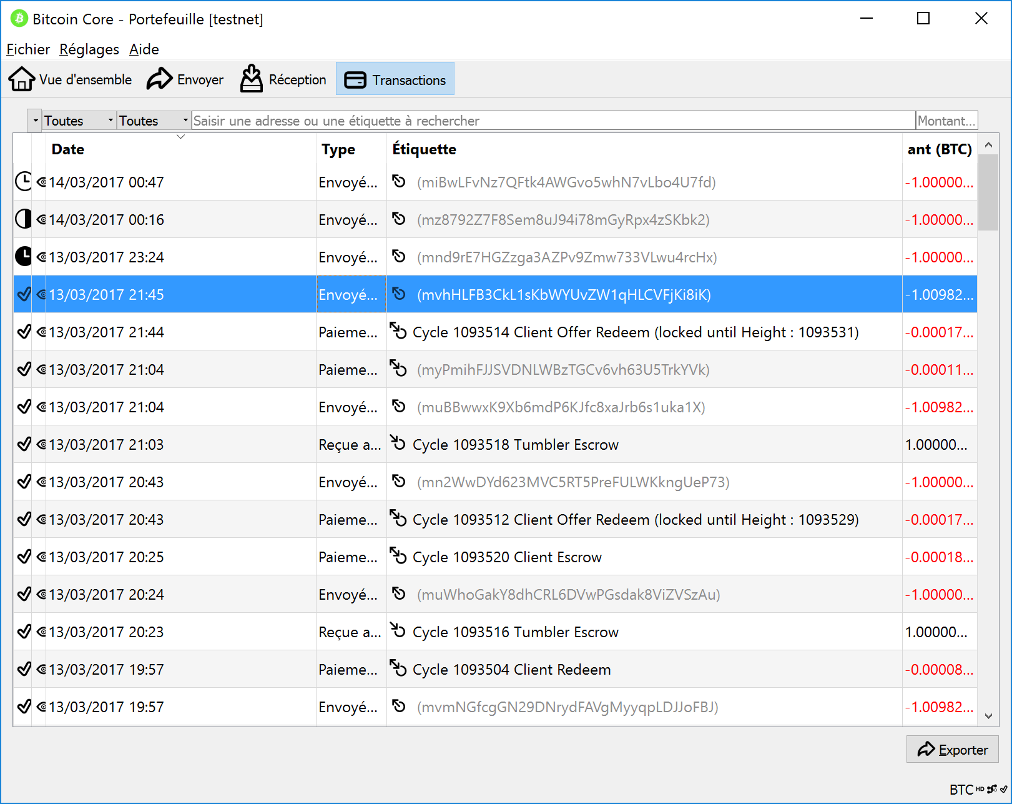
Task: Select address mn2WwDYd623MVC5RT5PreFULWKkngUeP73
Action: (573, 482)
